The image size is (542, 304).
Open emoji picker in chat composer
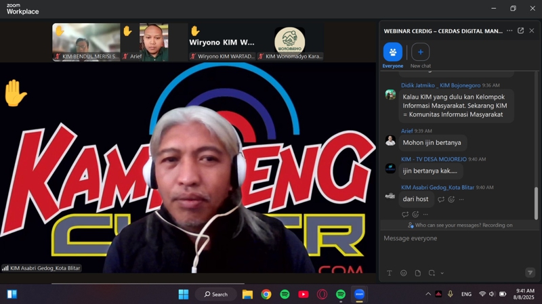tap(403, 273)
